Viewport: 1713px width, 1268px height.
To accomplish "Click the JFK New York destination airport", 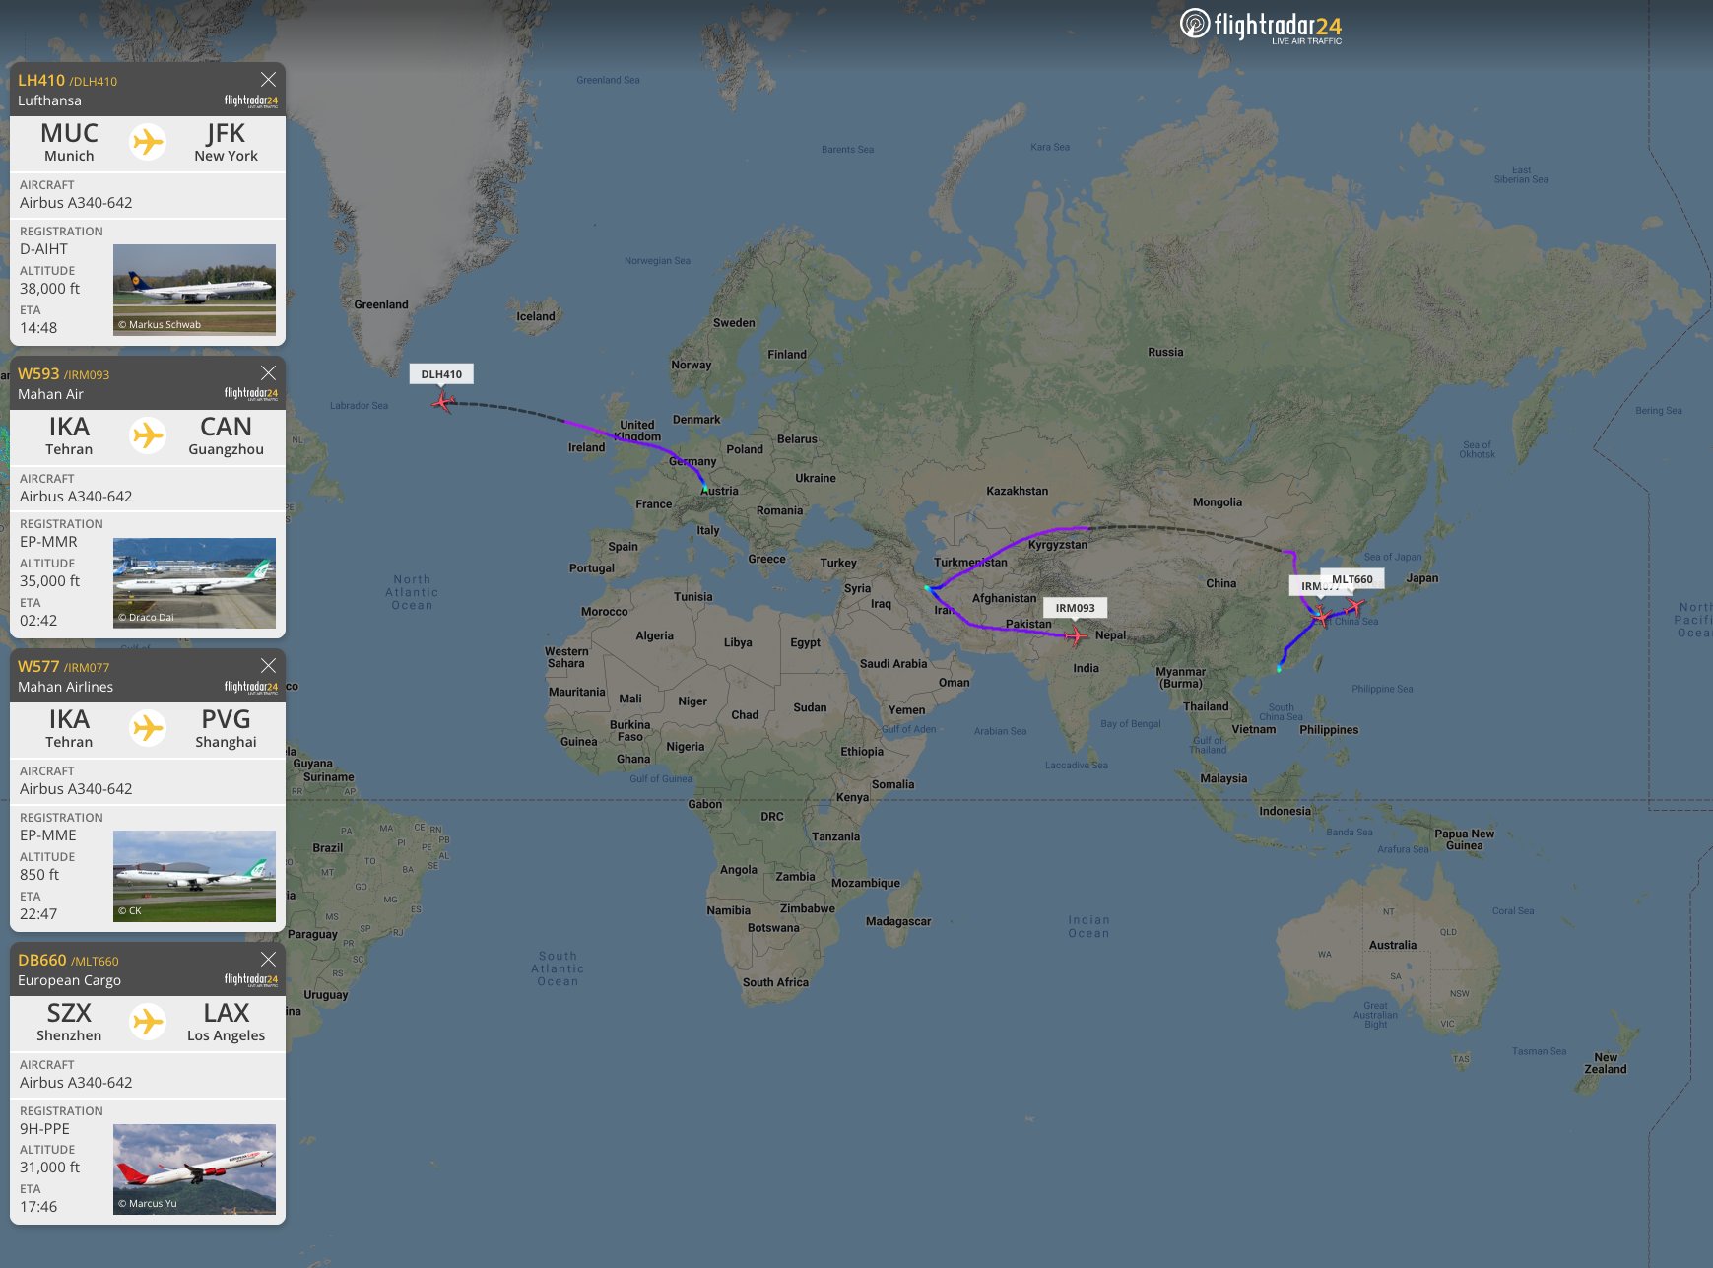I will (226, 142).
